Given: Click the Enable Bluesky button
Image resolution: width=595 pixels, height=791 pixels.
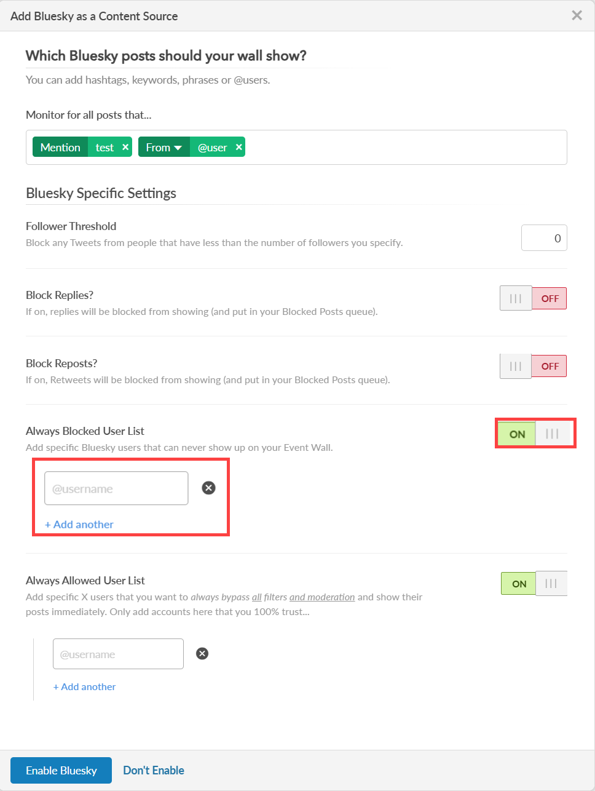Looking at the screenshot, I should 61,770.
